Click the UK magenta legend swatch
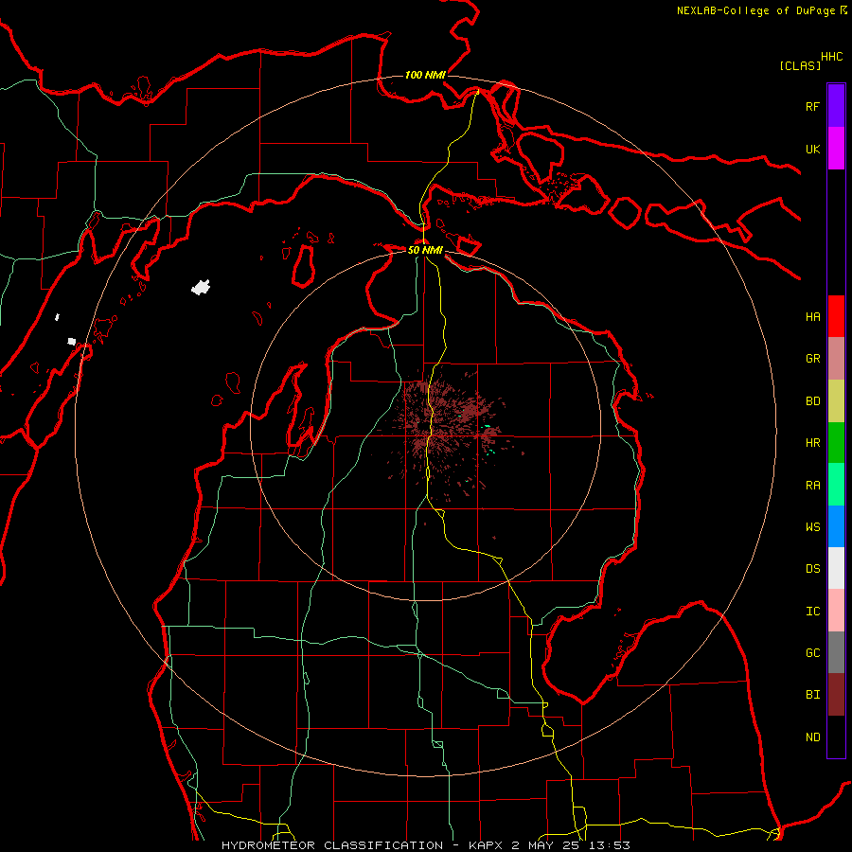This screenshot has width=852, height=852. [x=836, y=149]
